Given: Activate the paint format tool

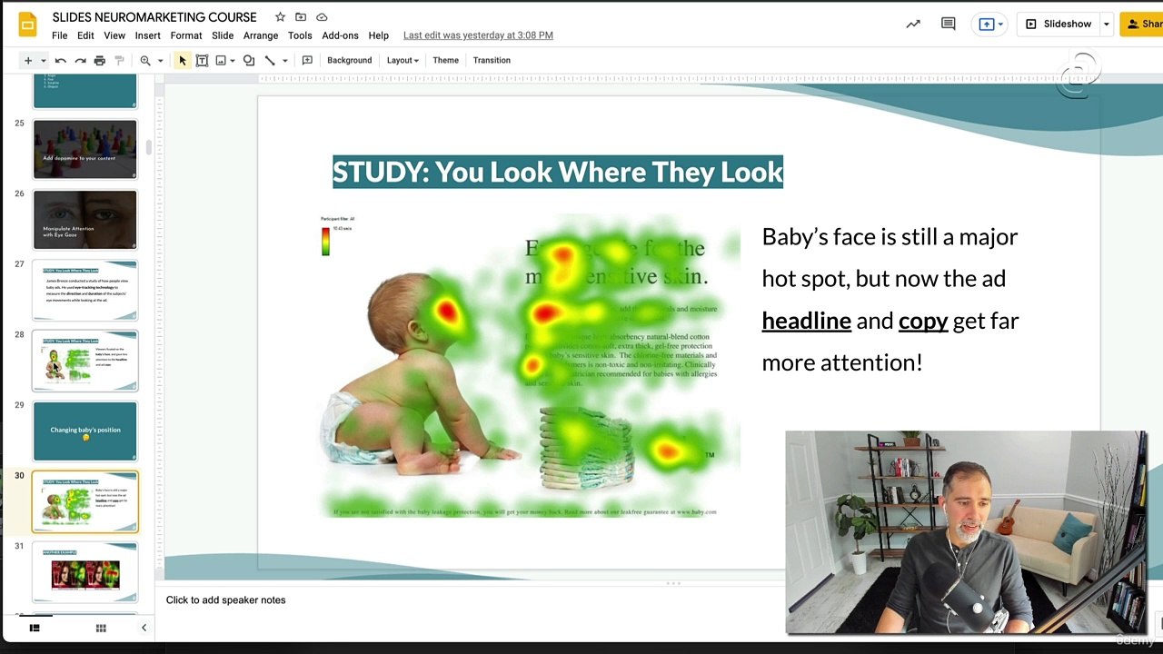Looking at the screenshot, I should tap(119, 61).
